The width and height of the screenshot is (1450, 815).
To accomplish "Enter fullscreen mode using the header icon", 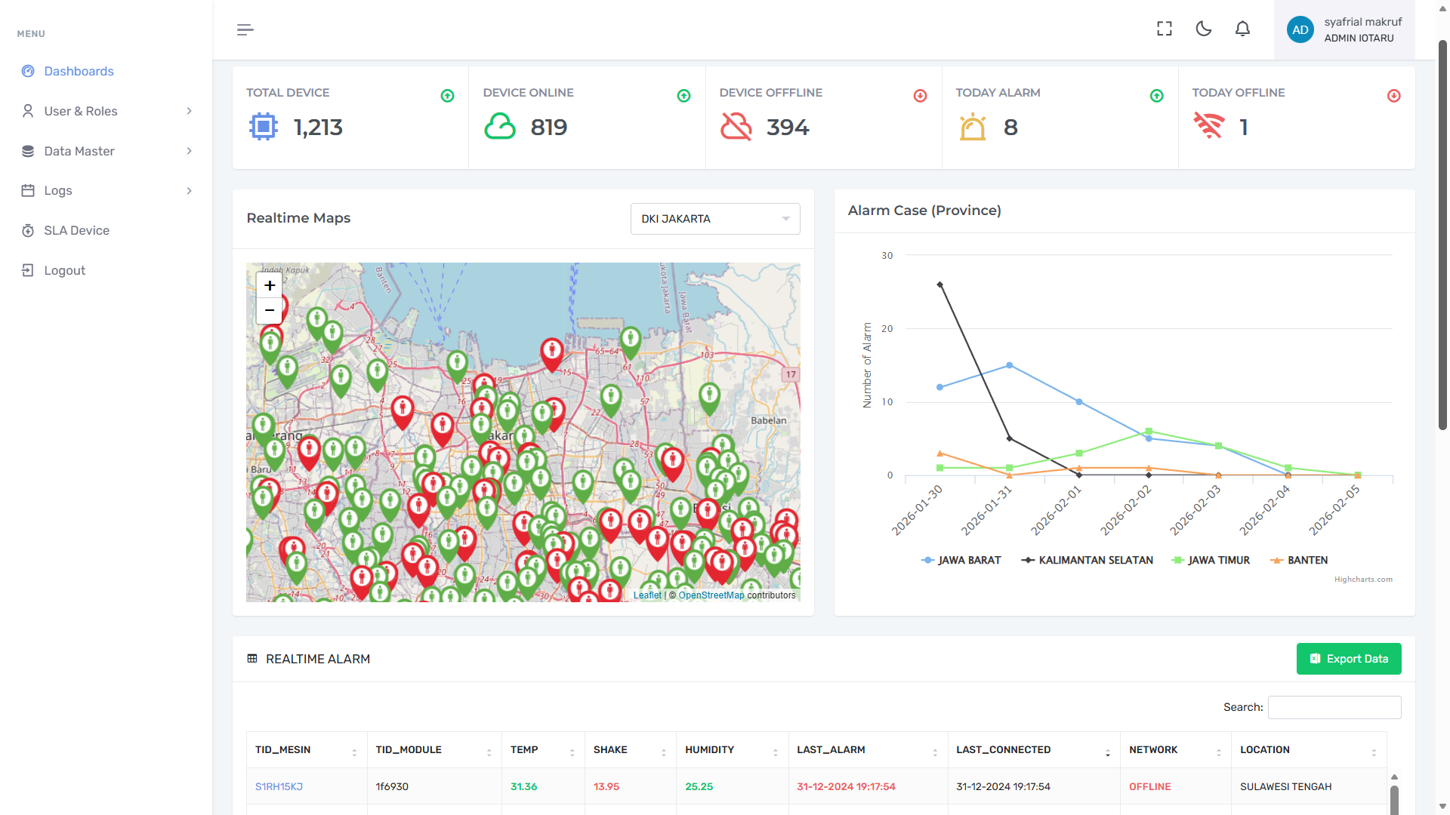I will pyautogui.click(x=1165, y=29).
